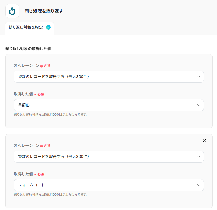The width and height of the screenshot is (217, 210).
Task: Remove the second repeat target with X
Action: point(205,141)
